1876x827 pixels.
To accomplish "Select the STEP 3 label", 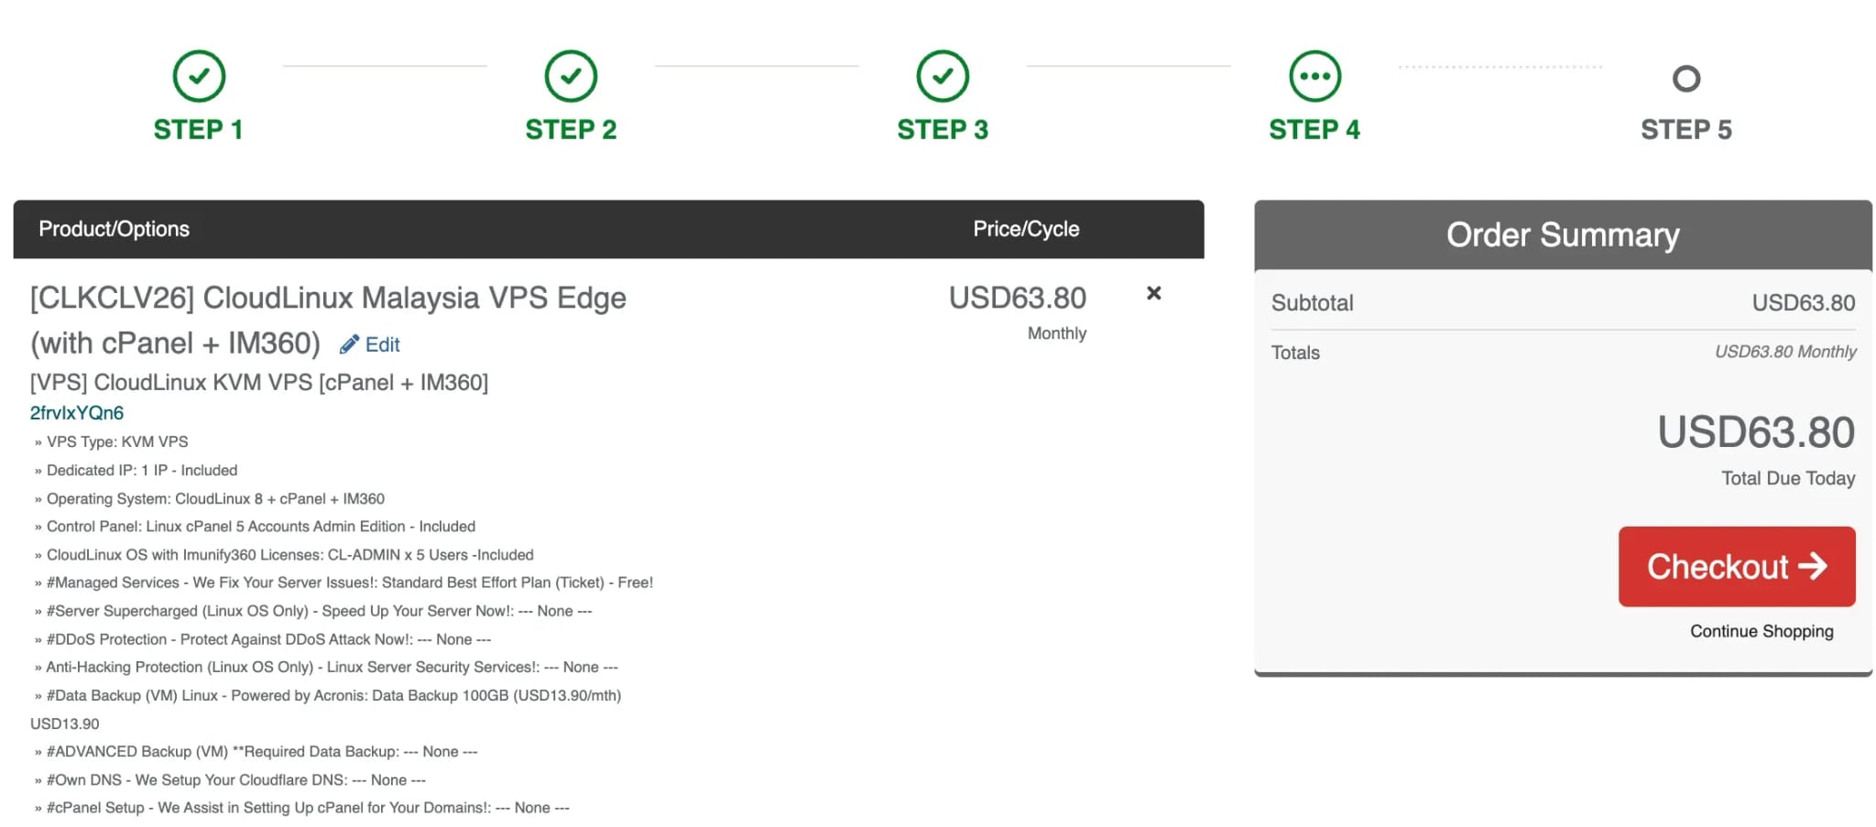I will [943, 130].
